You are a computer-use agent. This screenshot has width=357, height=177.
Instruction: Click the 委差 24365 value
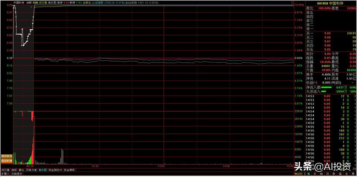(x=351, y=8)
